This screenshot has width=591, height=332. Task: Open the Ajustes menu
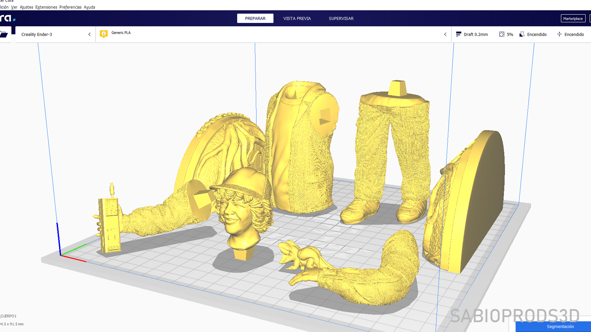(x=26, y=7)
